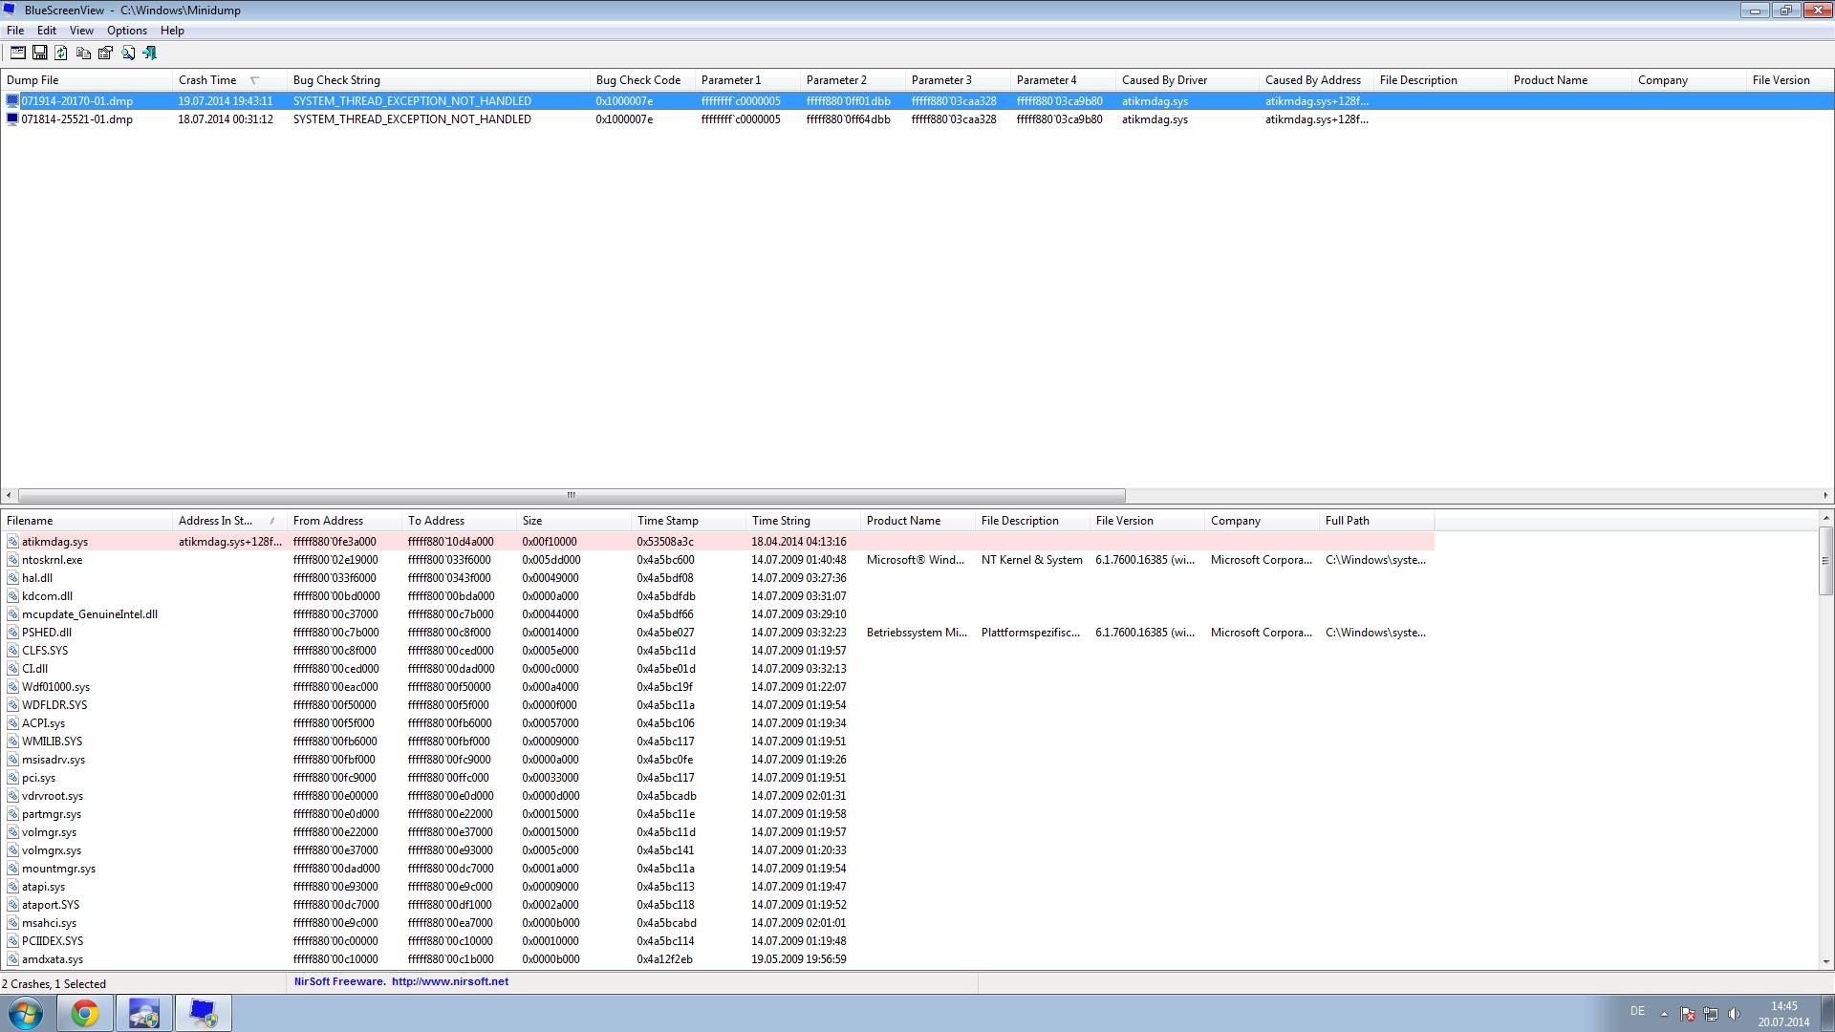Open Chrome from the taskbar
Screen dimensions: 1835x1032
[85, 1013]
